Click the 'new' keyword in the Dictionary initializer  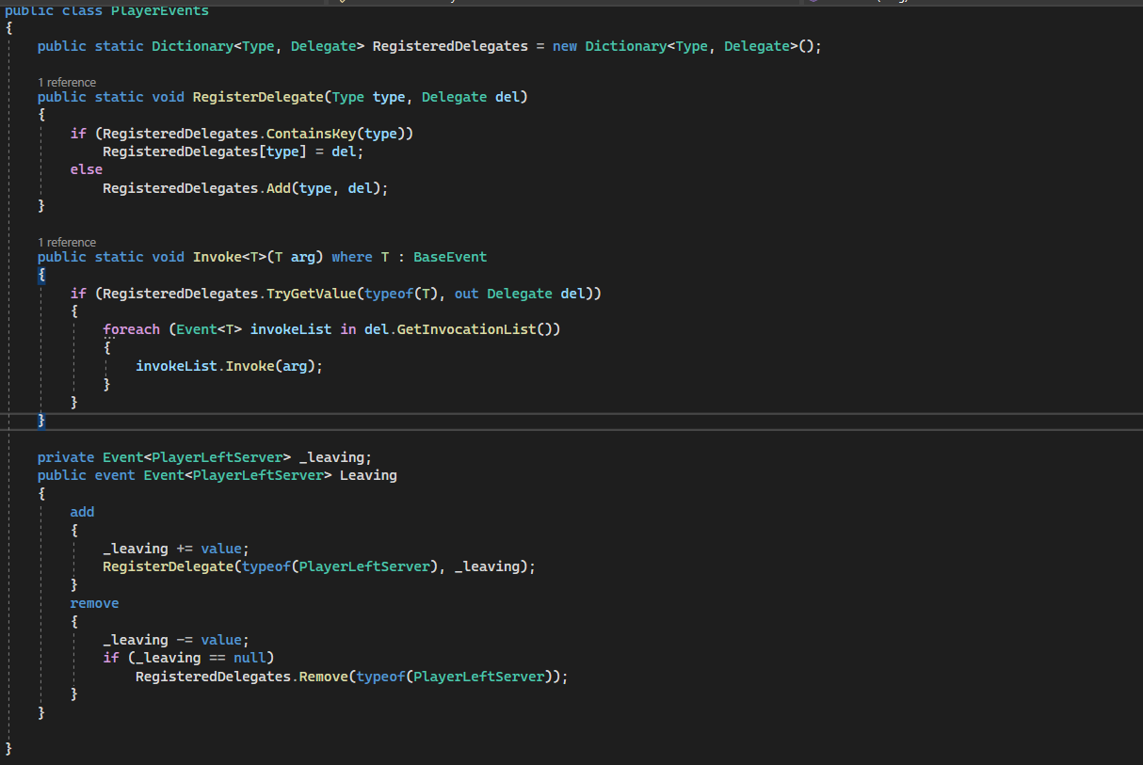click(x=565, y=46)
